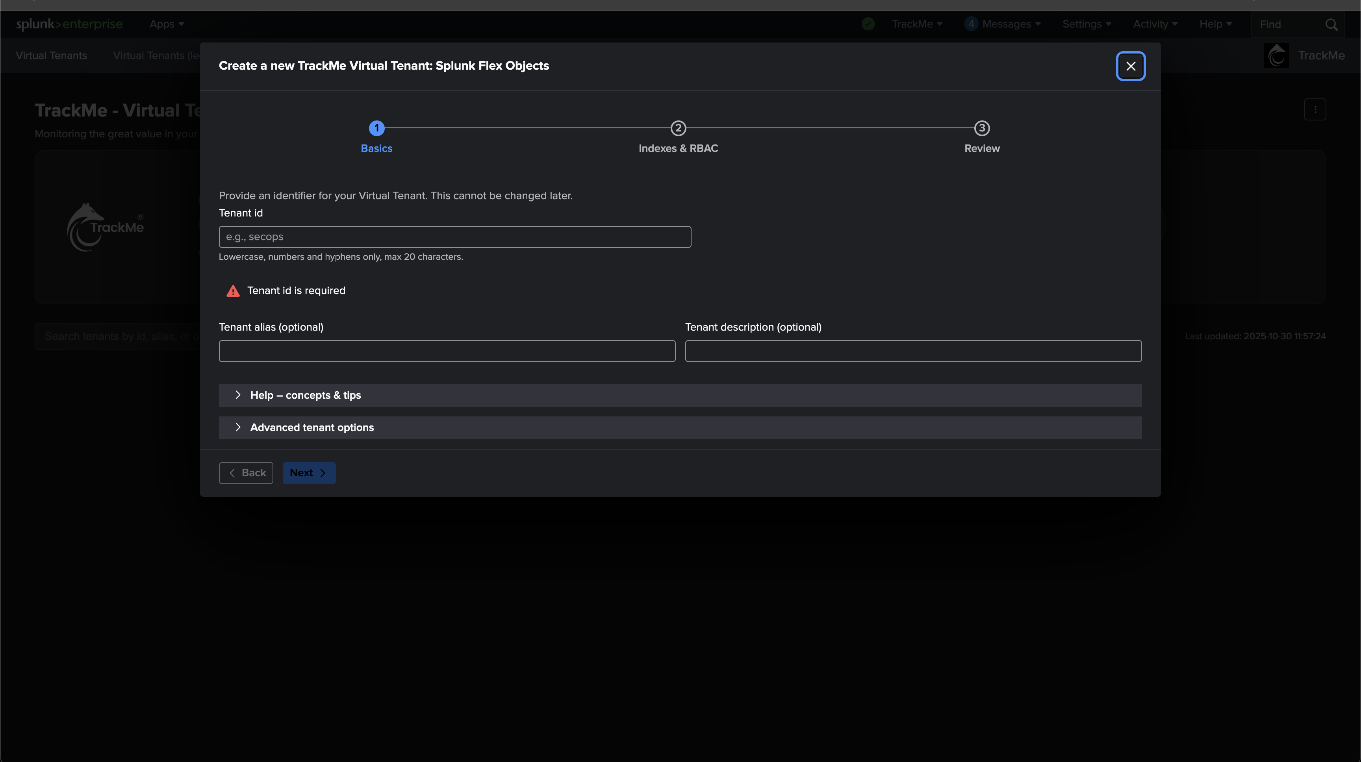
Task: Expand Advanced tenant options section
Action: [x=312, y=427]
